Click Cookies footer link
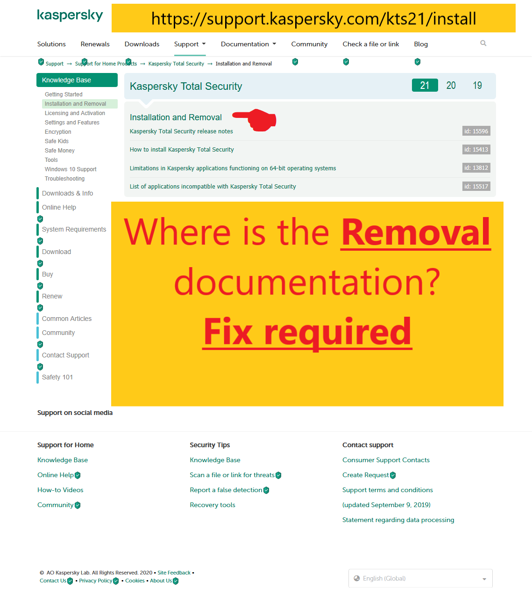 (135, 581)
